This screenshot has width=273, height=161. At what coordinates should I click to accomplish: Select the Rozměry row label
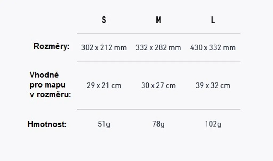click(x=51, y=46)
